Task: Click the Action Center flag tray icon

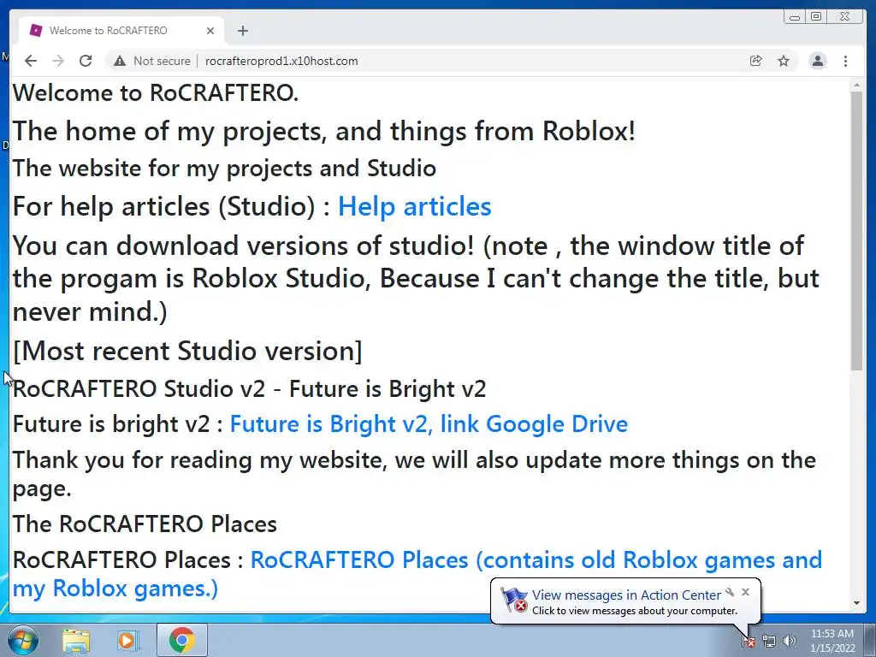Action: point(749,641)
